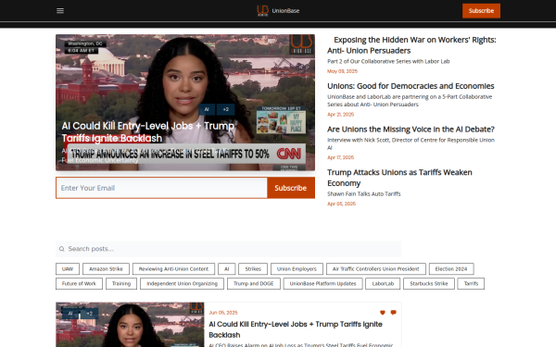Click the Subscribe button in top header
The width and height of the screenshot is (556, 347).
point(481,10)
